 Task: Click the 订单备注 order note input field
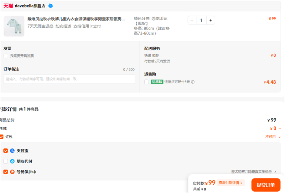coord(69,79)
